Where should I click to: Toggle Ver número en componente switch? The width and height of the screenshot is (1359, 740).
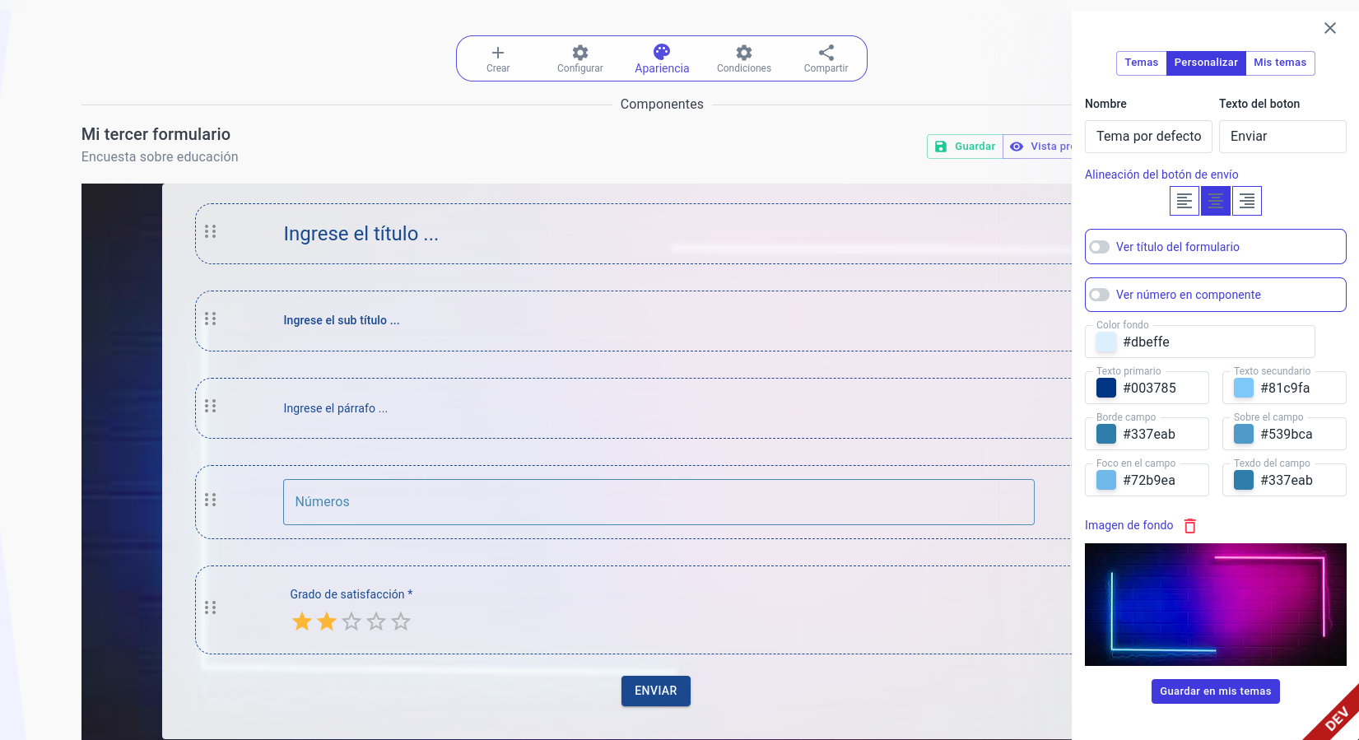(1100, 295)
